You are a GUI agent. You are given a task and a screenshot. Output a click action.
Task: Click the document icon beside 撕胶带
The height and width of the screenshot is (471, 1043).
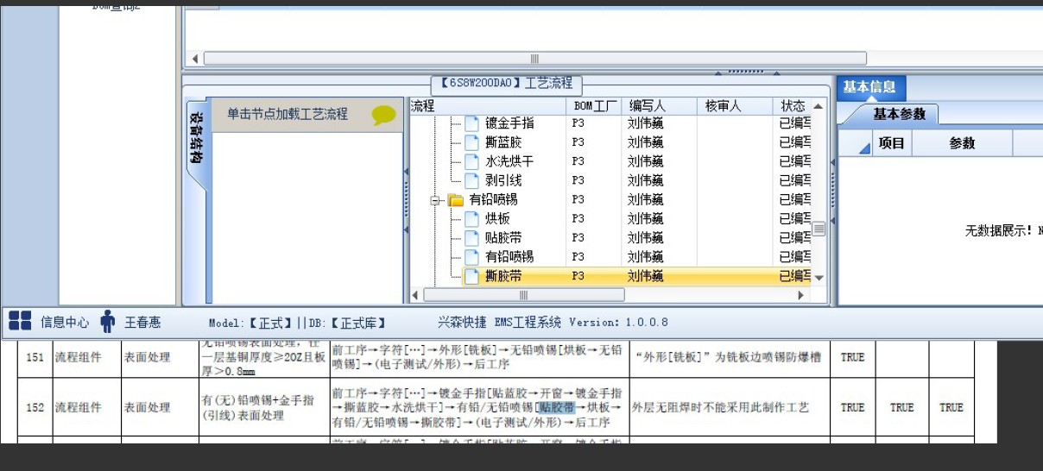pyautogui.click(x=471, y=276)
